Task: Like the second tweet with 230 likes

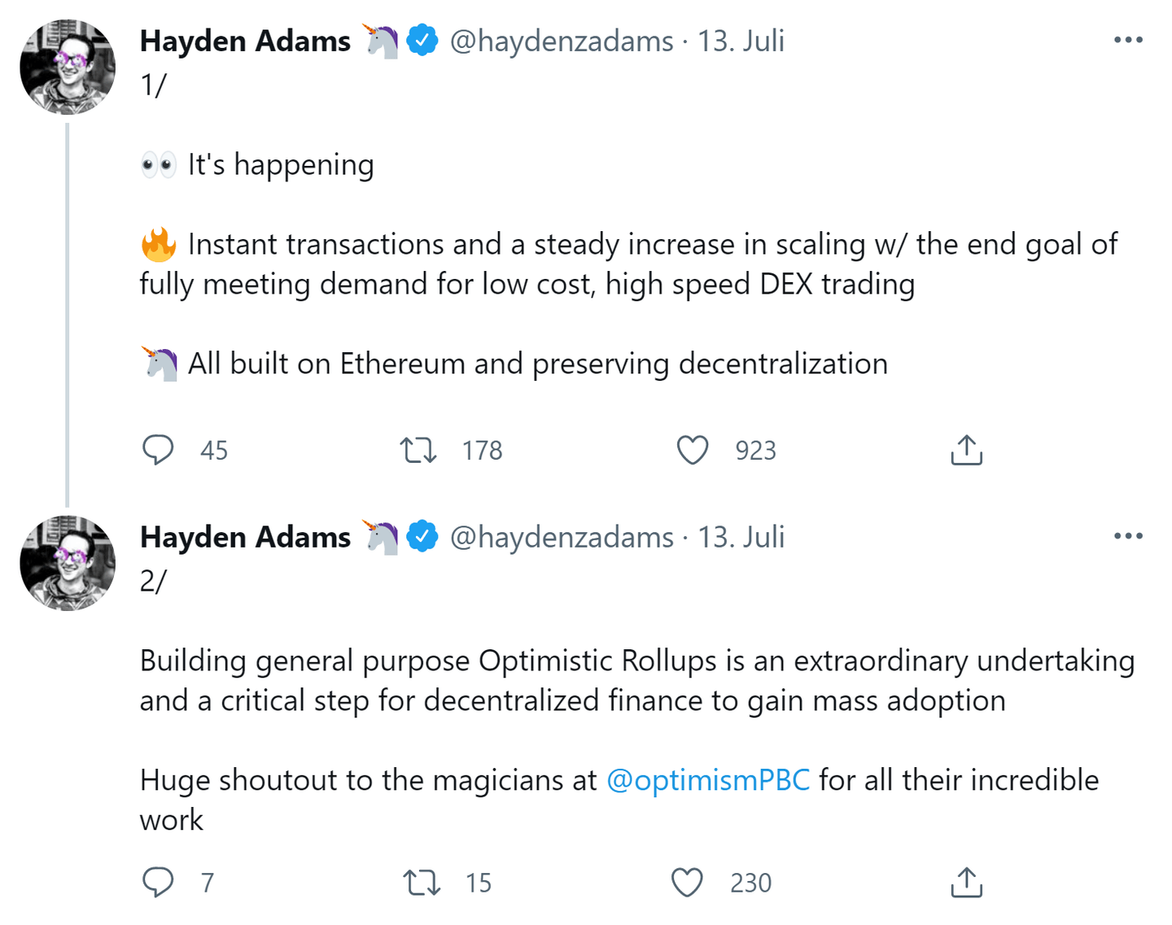Action: 687,882
